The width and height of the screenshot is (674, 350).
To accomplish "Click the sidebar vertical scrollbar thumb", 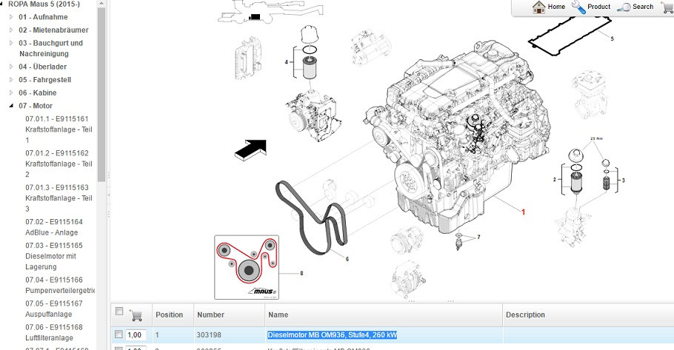I will 101,95.
